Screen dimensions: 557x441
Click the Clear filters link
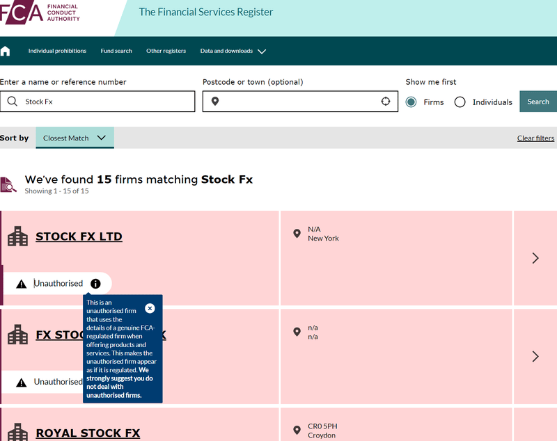(535, 138)
